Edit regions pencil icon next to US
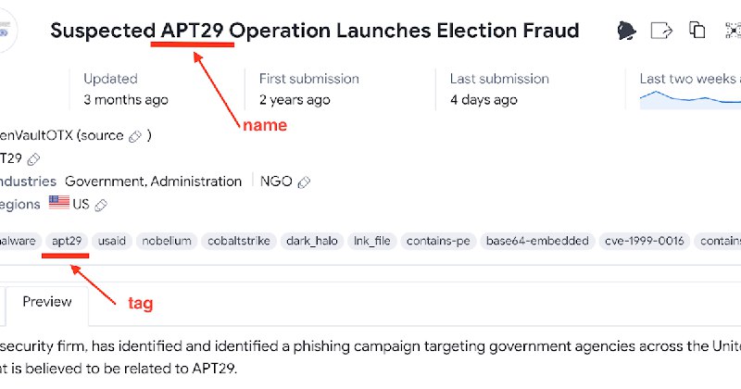Image resolution: width=741 pixels, height=389 pixels. click(x=101, y=205)
